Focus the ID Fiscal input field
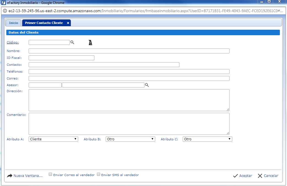The width and height of the screenshot is (287, 186). (62, 58)
